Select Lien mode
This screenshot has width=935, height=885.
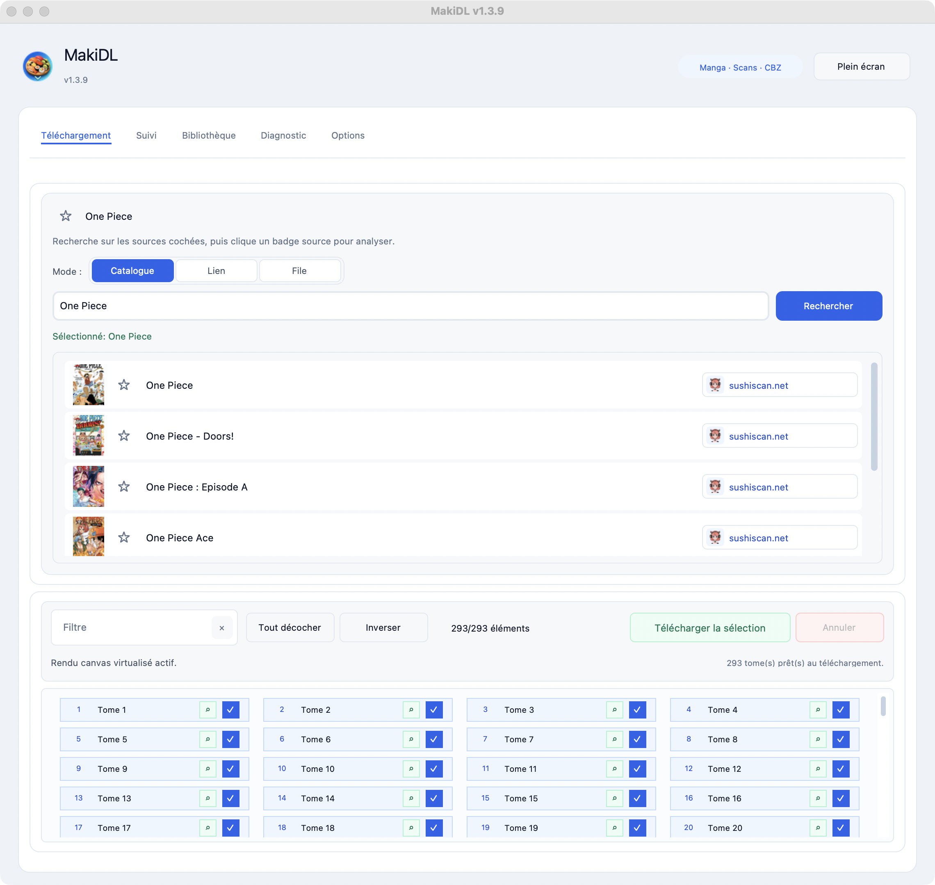click(217, 271)
